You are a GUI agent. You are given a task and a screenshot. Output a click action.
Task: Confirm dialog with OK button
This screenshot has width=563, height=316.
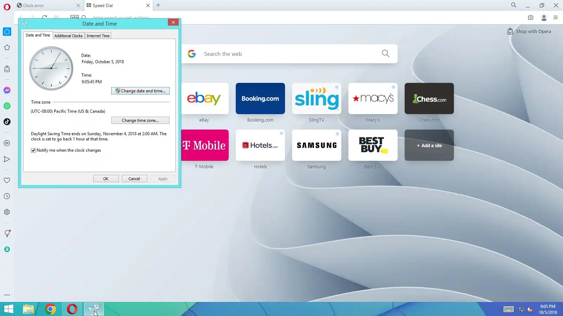click(x=106, y=179)
